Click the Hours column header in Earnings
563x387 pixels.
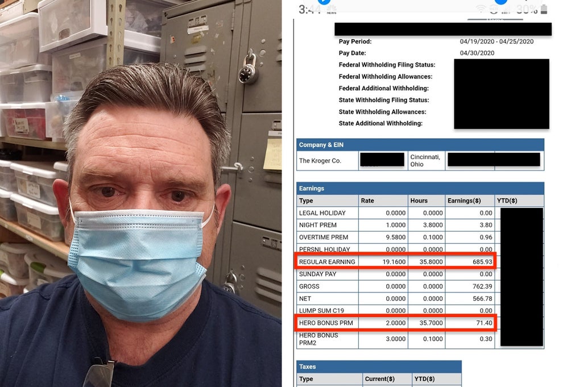[419, 201]
